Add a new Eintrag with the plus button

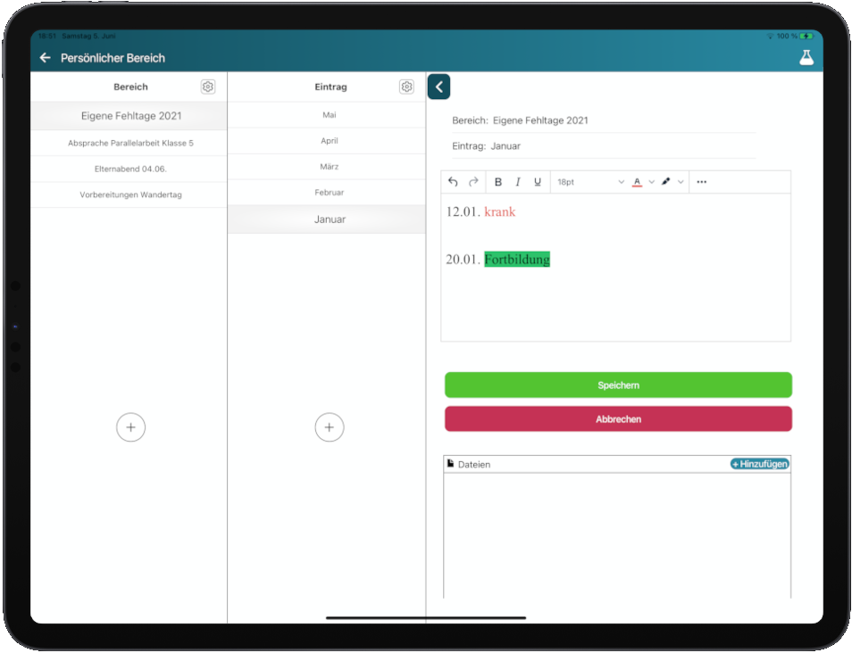pos(329,427)
